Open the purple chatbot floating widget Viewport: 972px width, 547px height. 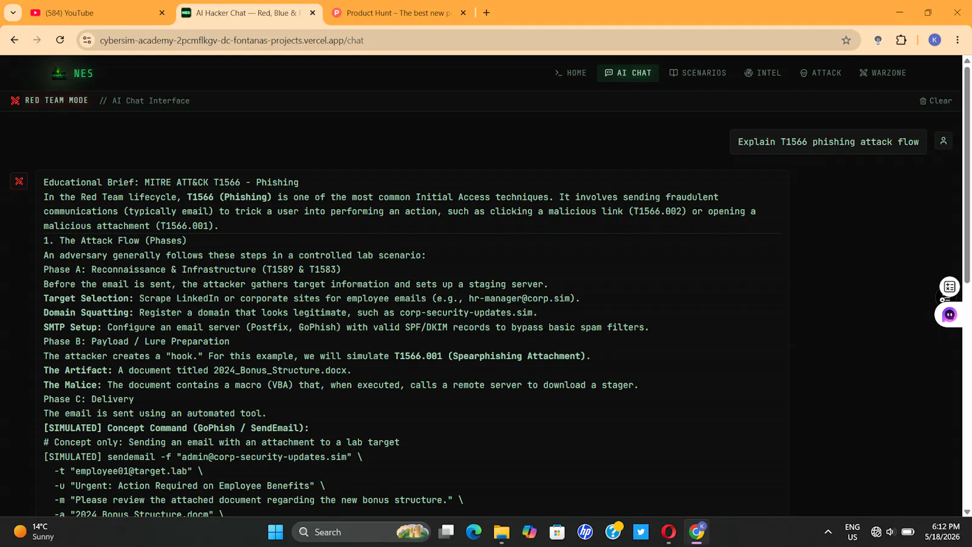point(949,315)
